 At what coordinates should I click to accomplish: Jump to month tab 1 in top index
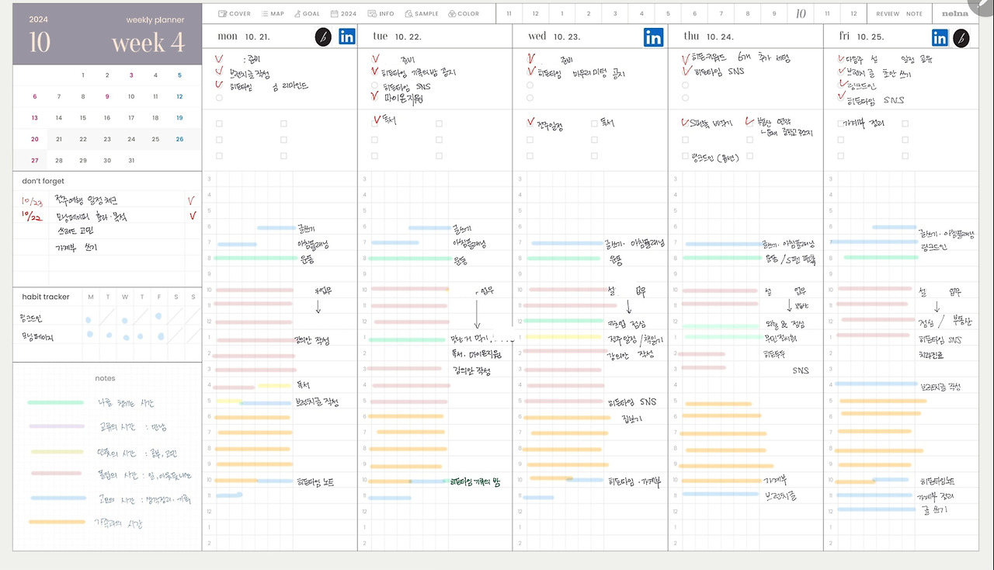coord(561,14)
